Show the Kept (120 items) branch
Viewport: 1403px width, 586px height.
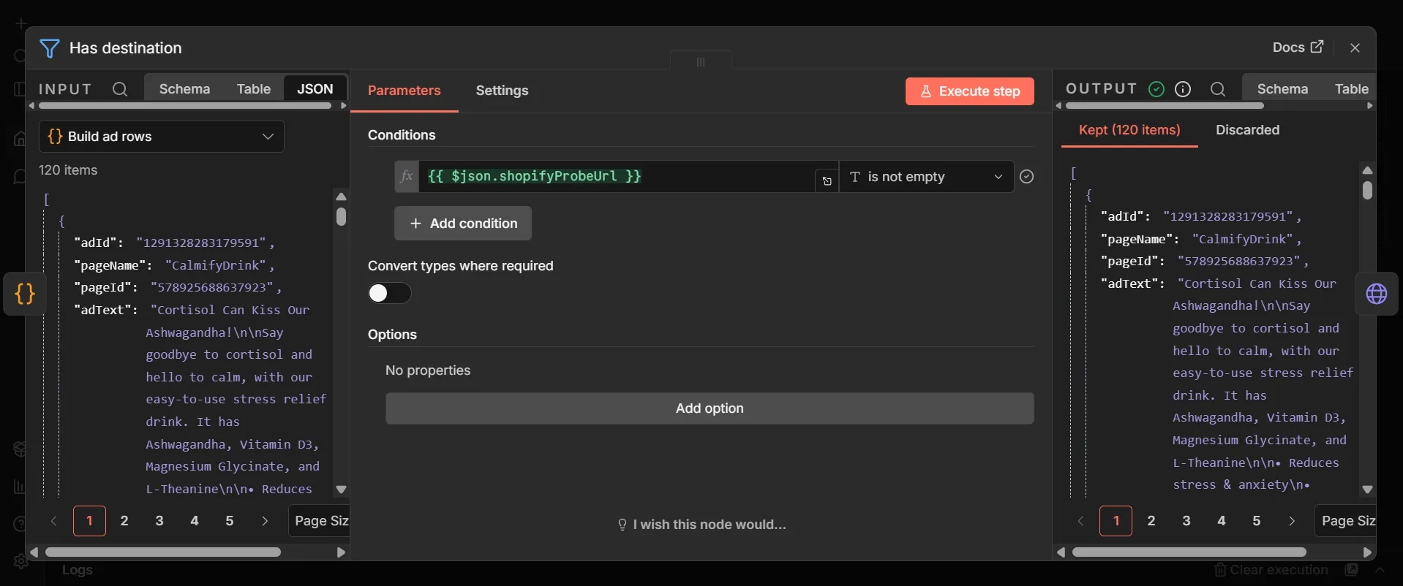pyautogui.click(x=1129, y=130)
